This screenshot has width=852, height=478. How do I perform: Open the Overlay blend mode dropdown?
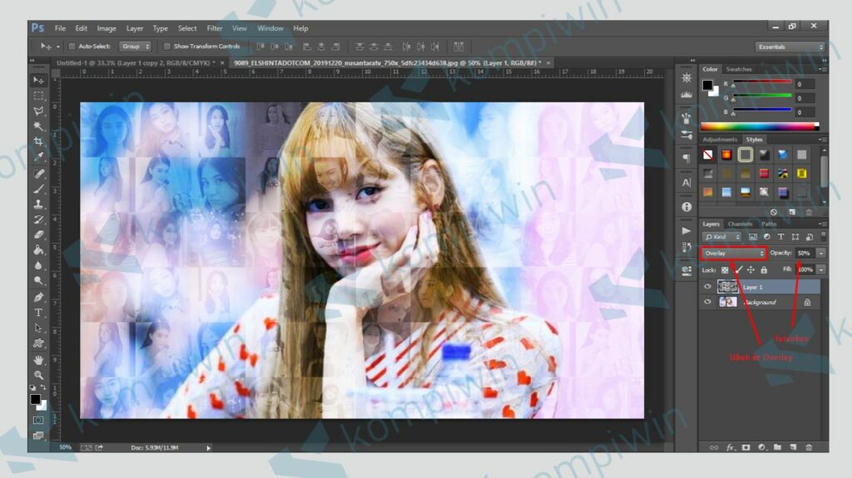point(733,253)
